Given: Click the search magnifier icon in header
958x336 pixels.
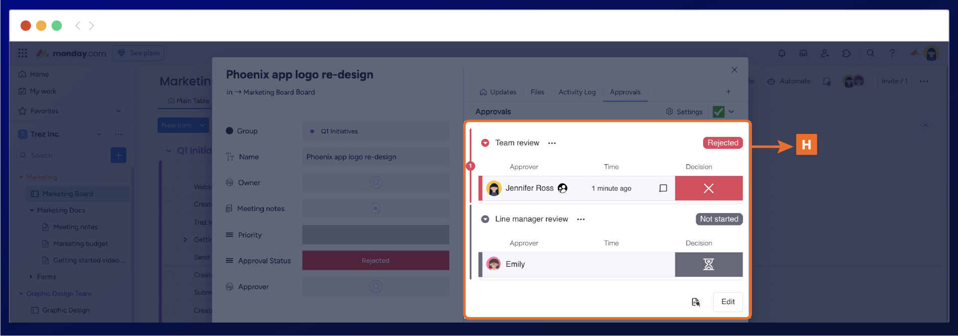Looking at the screenshot, I should click(871, 53).
